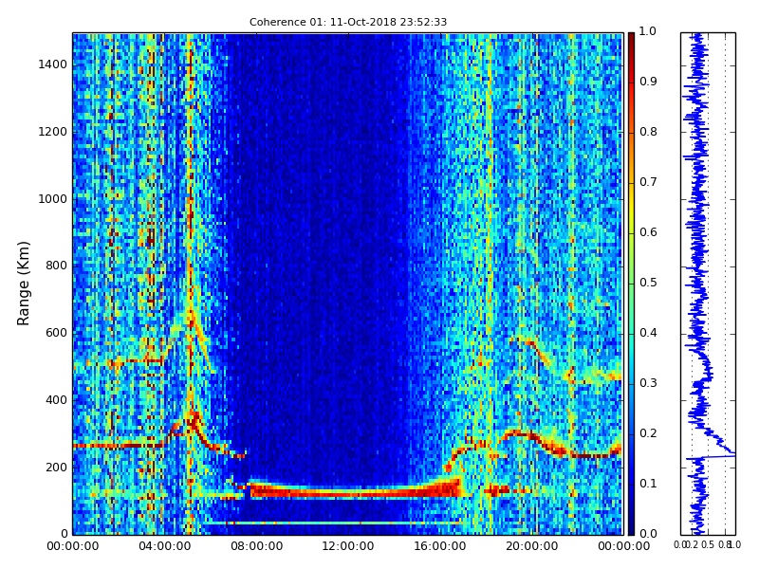The width and height of the screenshot is (759, 569).
Task: Click the 1000 range tick label
Action: coord(52,199)
